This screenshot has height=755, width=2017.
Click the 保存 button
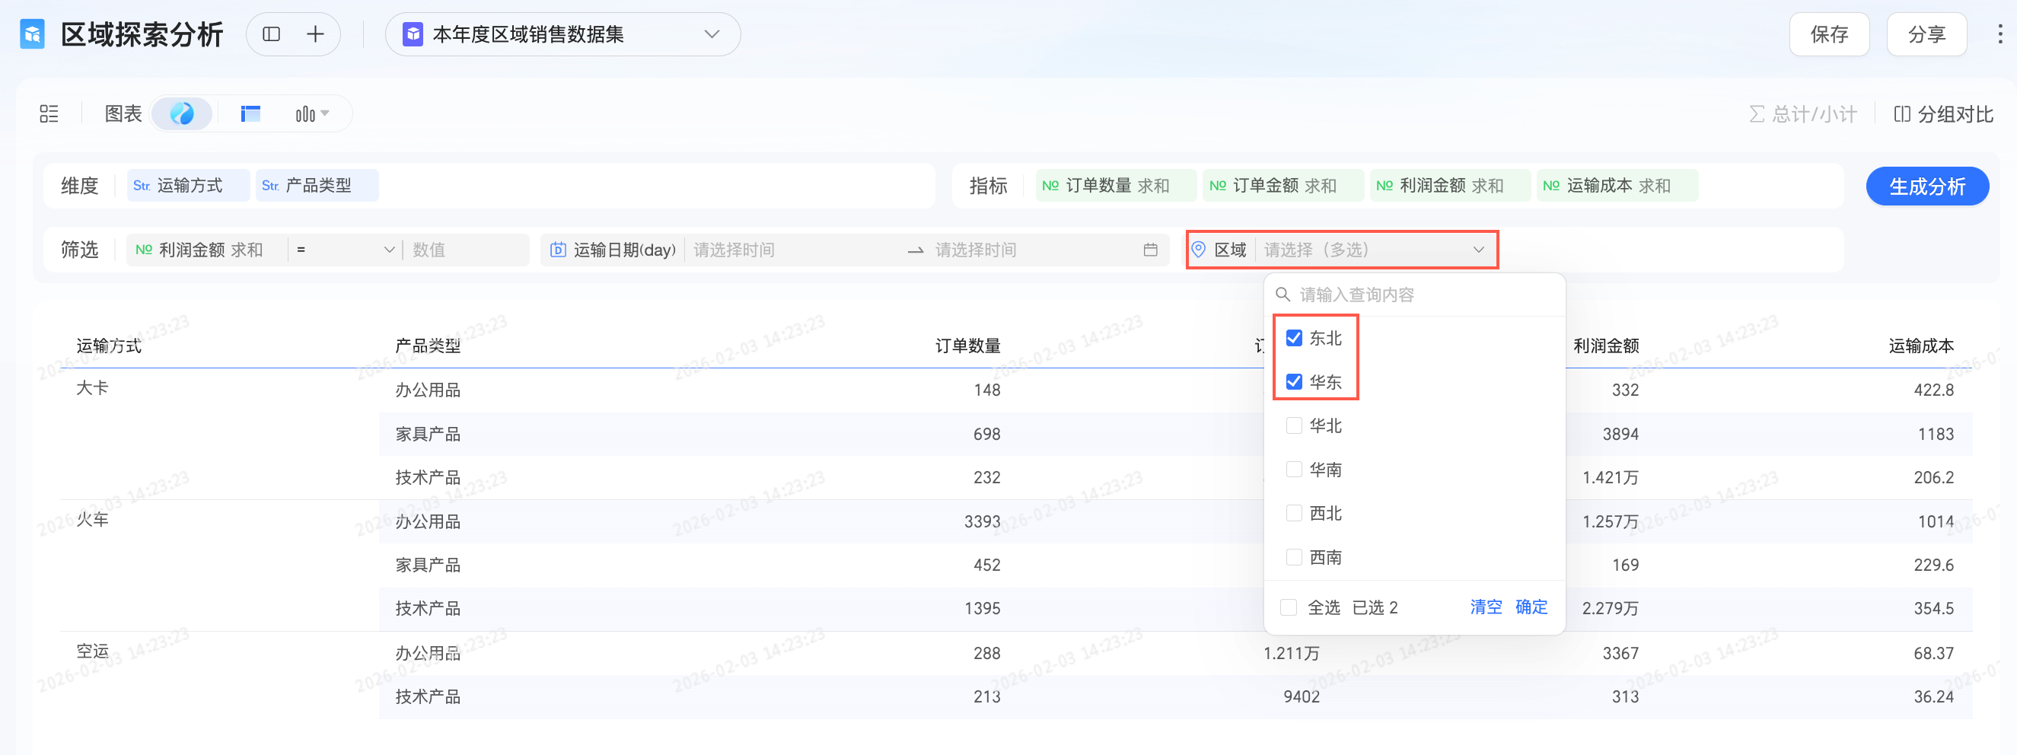1829,34
